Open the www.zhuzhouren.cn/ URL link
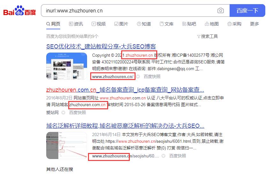Screen dimensions: 272x174 (113, 76)
